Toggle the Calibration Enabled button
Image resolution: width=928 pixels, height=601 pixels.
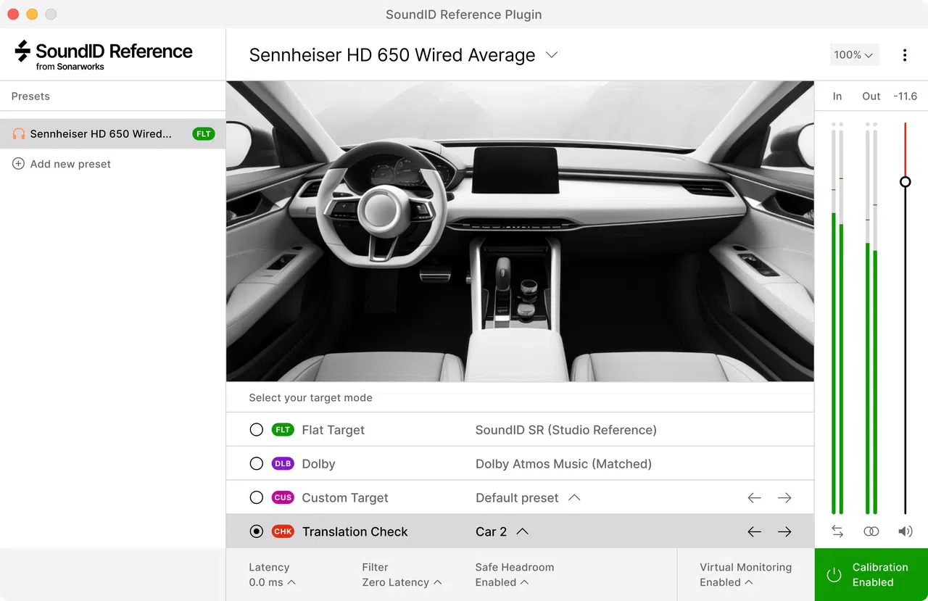click(x=871, y=574)
